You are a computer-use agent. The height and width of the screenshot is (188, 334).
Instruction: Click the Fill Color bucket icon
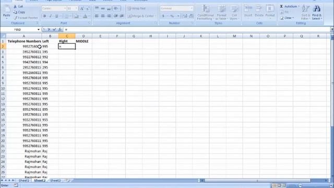click(x=77, y=16)
